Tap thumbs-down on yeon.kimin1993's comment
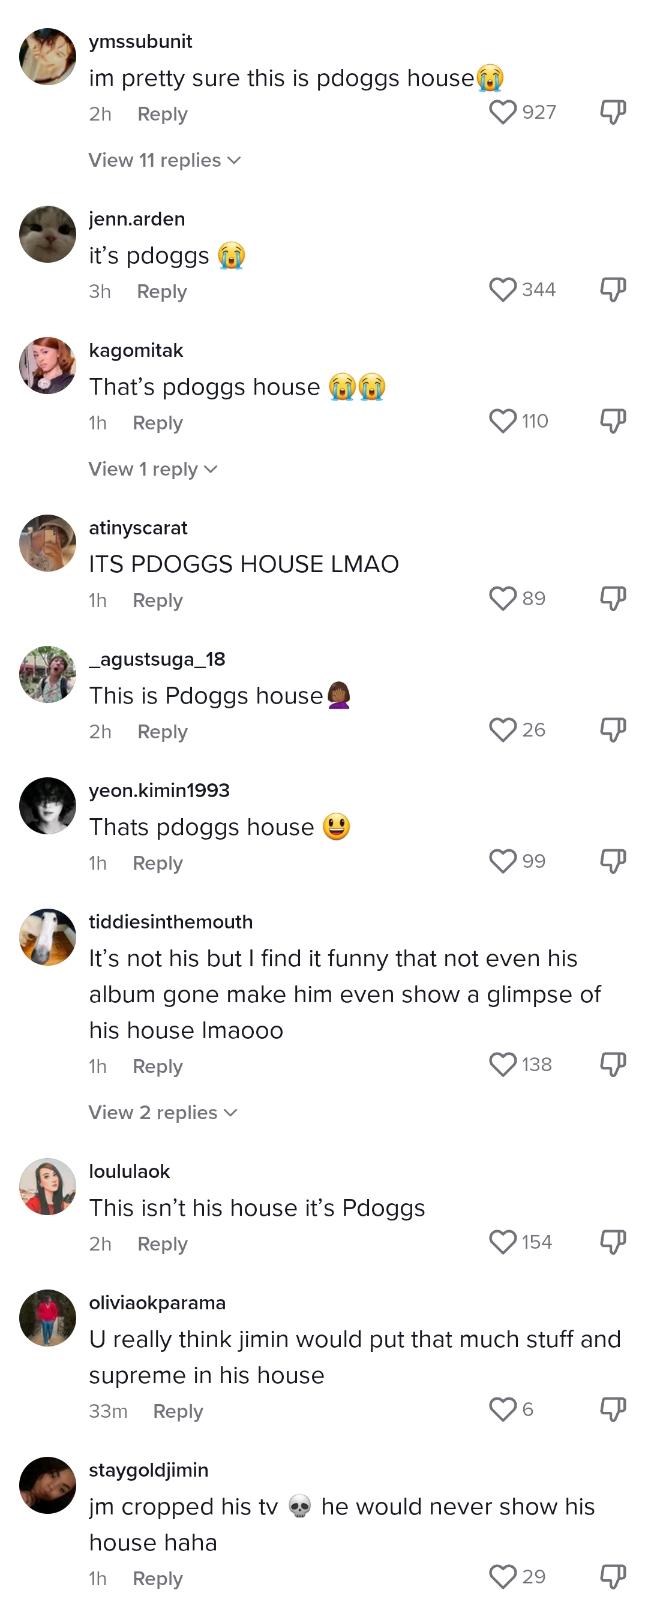Viewport: 648px width, 1617px height. tap(613, 861)
